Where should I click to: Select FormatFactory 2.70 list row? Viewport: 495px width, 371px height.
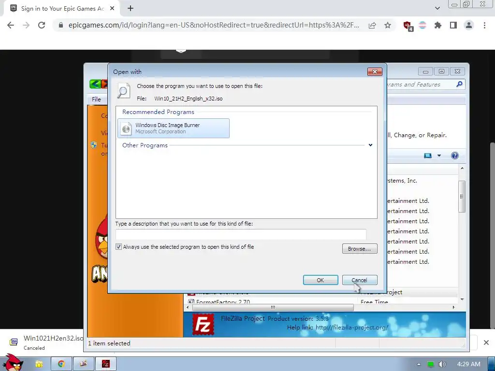tap(320, 301)
